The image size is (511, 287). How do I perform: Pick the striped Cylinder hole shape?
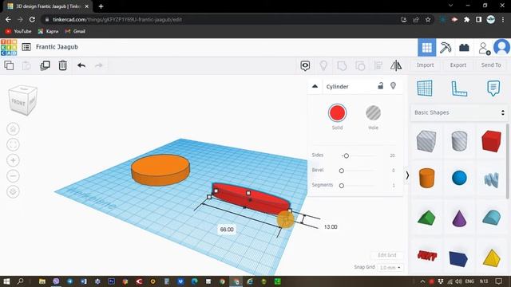pos(459,141)
